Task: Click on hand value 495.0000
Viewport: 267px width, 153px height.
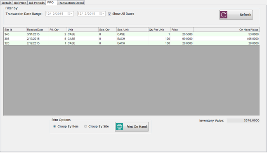Action: 226,39
